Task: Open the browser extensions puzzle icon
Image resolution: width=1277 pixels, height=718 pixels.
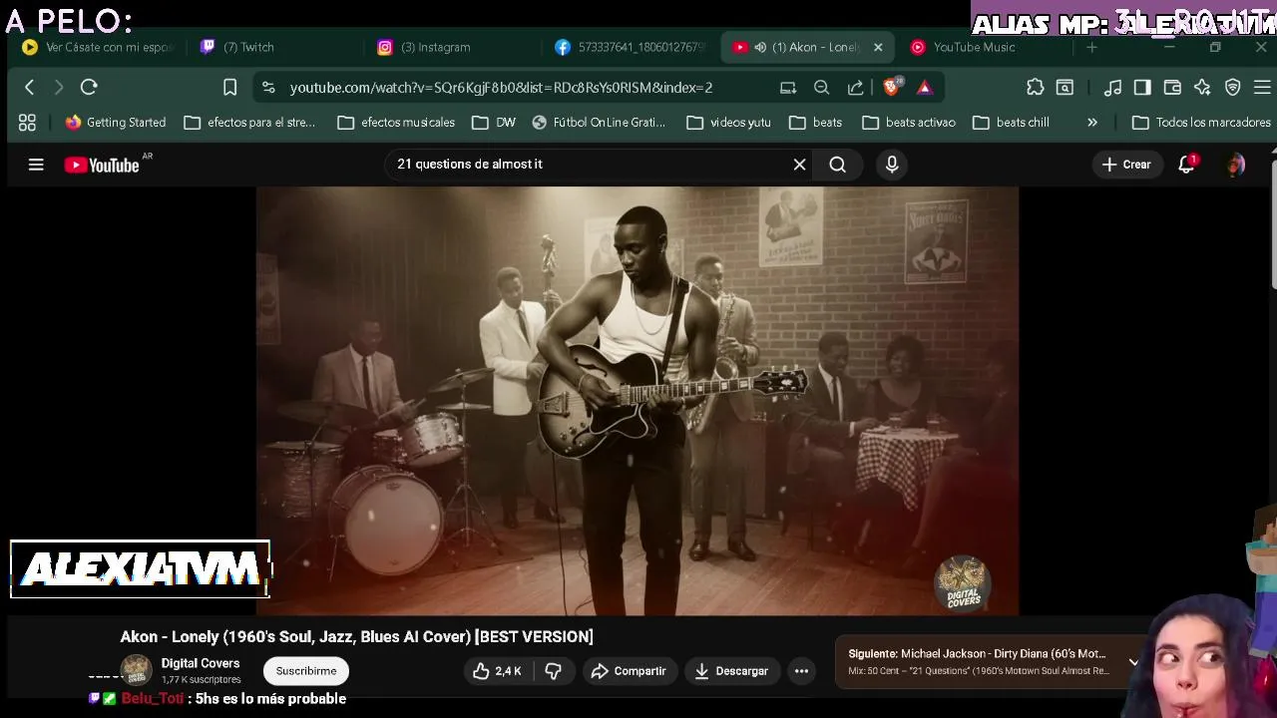Action: point(1036,88)
